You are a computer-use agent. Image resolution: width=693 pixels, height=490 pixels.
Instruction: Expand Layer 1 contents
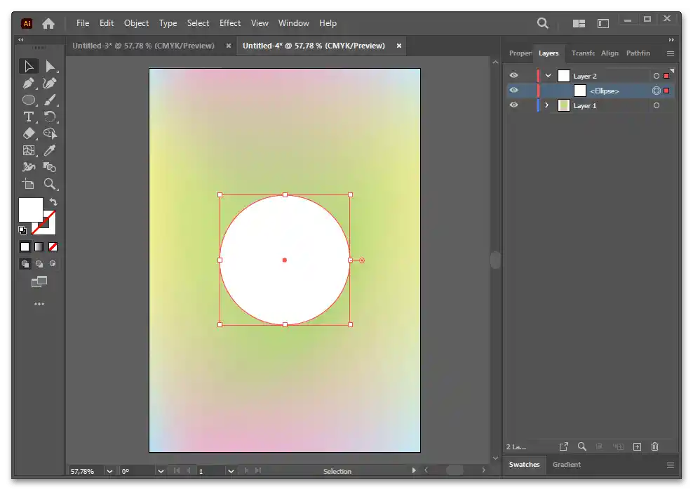[547, 105]
